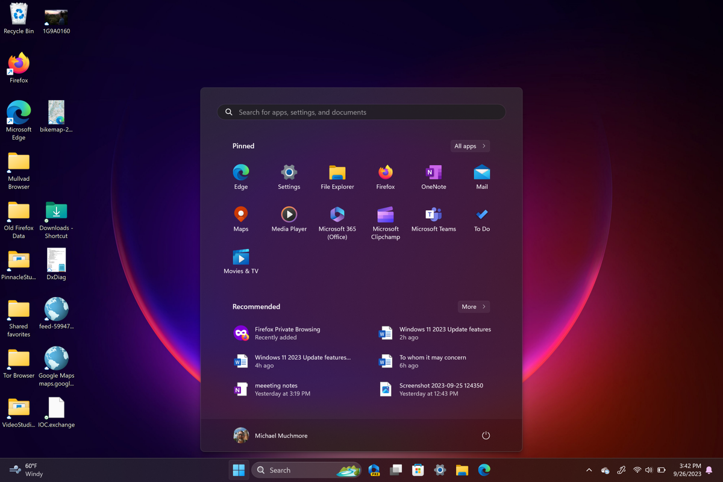Click the pen menu tray icon
Screen dimensions: 723x482
tap(621, 470)
